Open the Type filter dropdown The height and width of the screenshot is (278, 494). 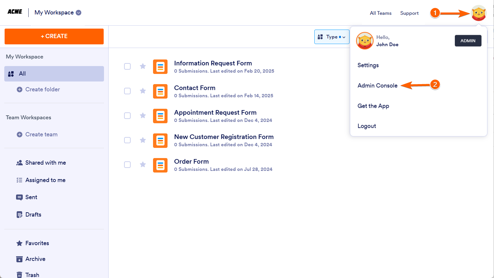(332, 37)
